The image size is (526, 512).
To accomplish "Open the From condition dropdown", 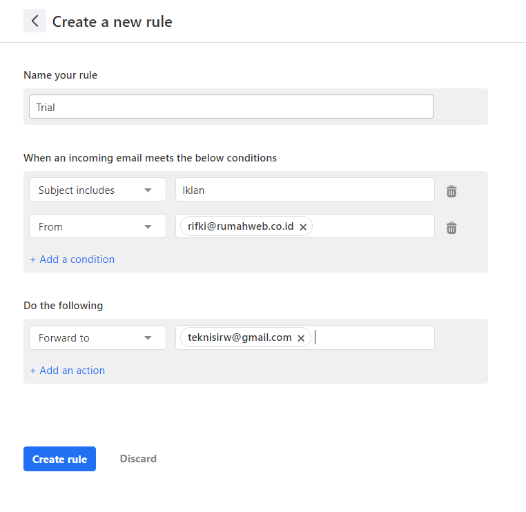I will [97, 226].
